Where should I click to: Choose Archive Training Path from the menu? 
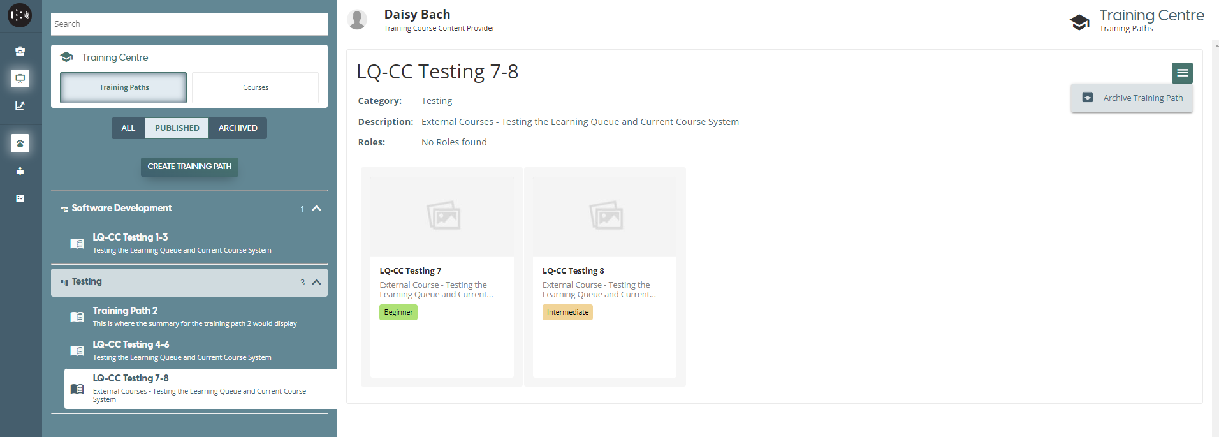[1132, 98]
